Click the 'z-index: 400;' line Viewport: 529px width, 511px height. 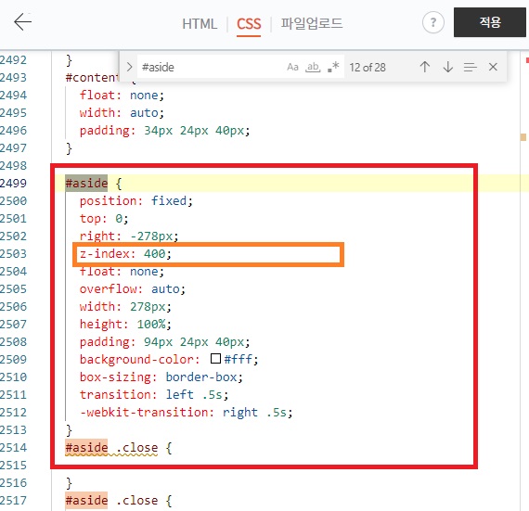[125, 253]
